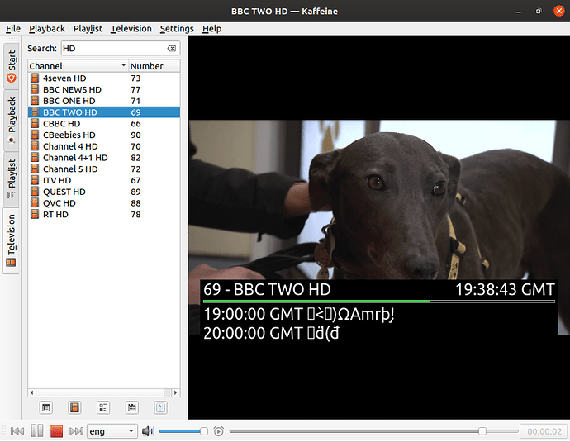Click the playback position seek slider
The height and width of the screenshot is (442, 570).
tap(373, 431)
